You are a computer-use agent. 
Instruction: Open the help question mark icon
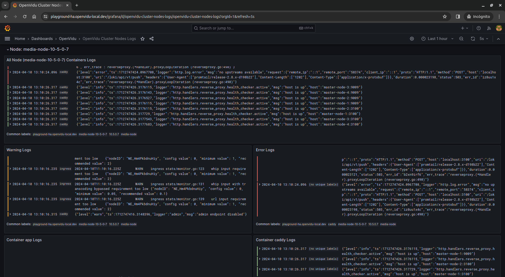click(479, 28)
